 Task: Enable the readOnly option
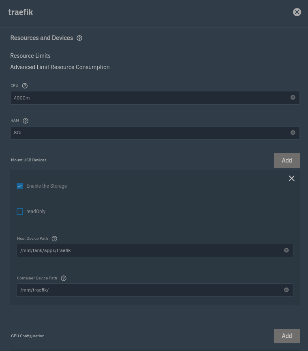20,211
